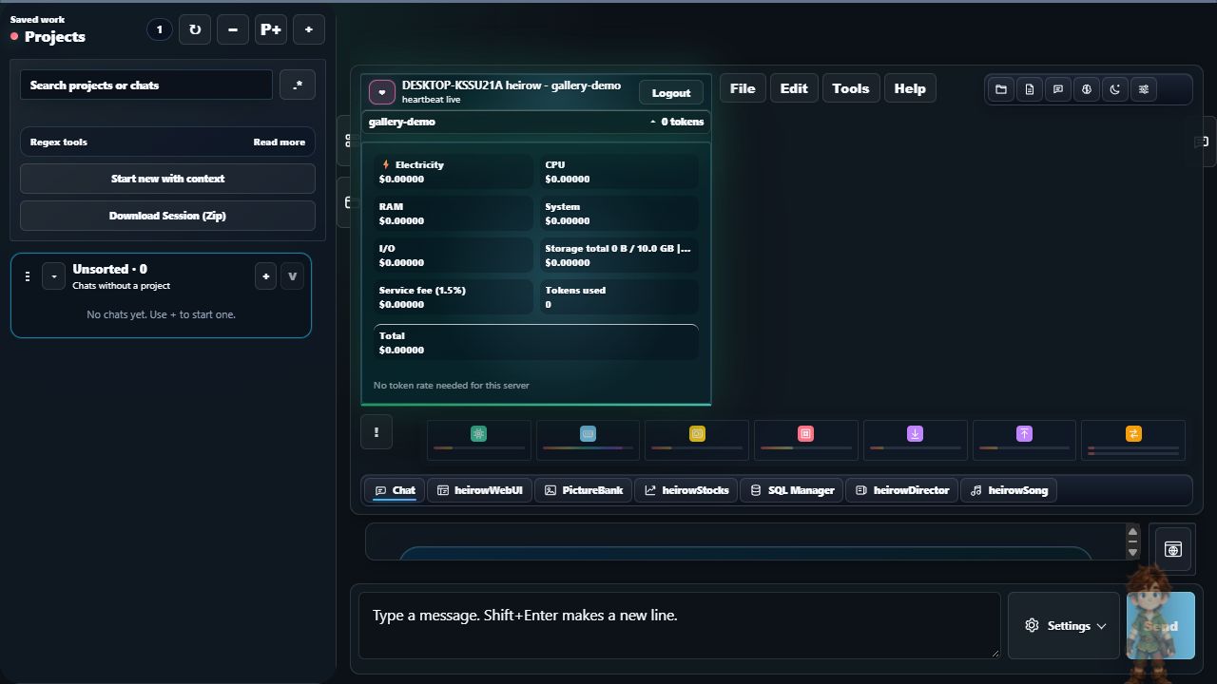Click the plus button in Projects header
Viewport: 1217px width, 684px height.
308,29
